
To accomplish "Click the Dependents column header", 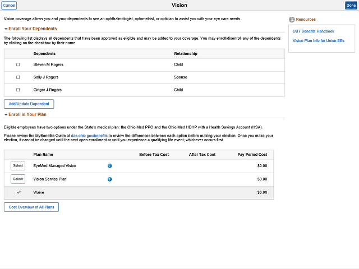I will coord(44,54).
